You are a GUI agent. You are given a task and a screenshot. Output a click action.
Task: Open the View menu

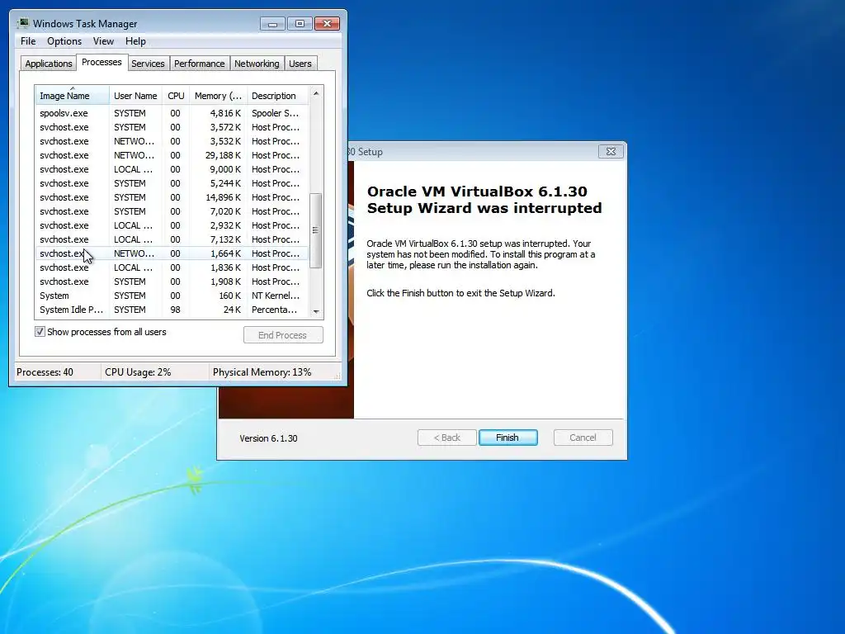pos(103,41)
